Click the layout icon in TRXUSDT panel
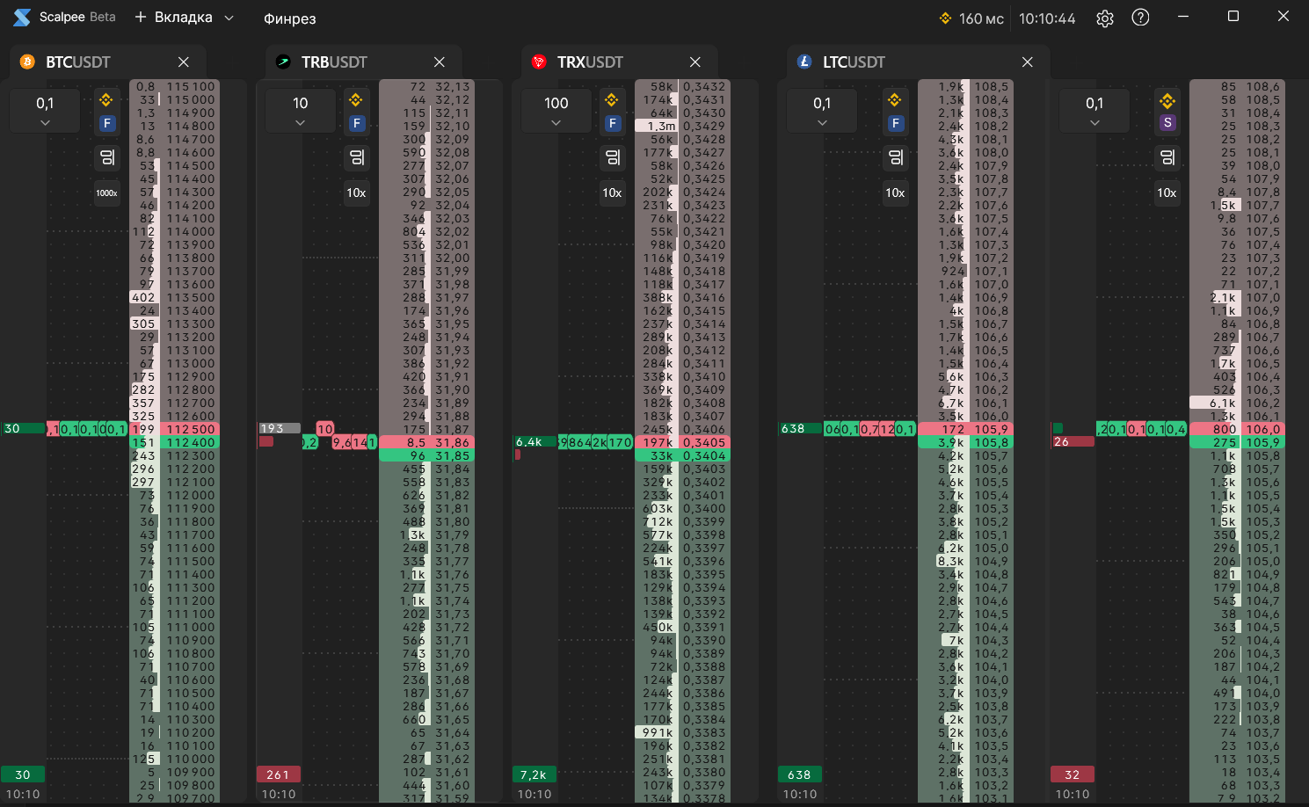Image resolution: width=1309 pixels, height=807 pixels. (613, 157)
